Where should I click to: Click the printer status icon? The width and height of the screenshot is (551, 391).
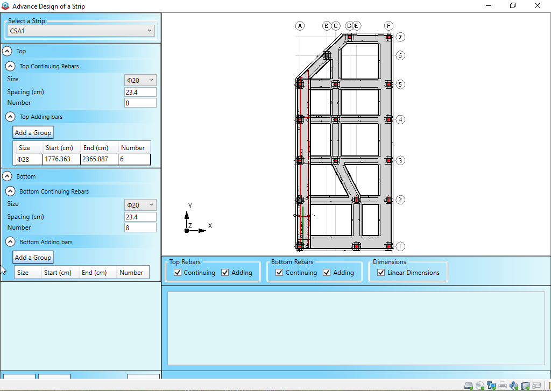click(503, 386)
